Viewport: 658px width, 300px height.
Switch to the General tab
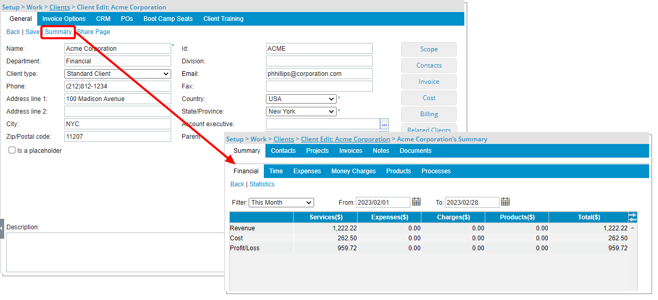pos(20,19)
